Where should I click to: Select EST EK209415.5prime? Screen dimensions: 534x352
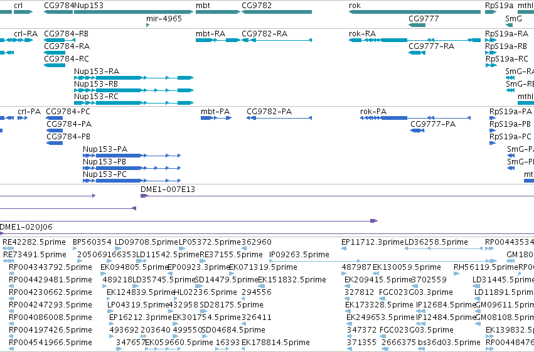pyautogui.click(x=348, y=286)
